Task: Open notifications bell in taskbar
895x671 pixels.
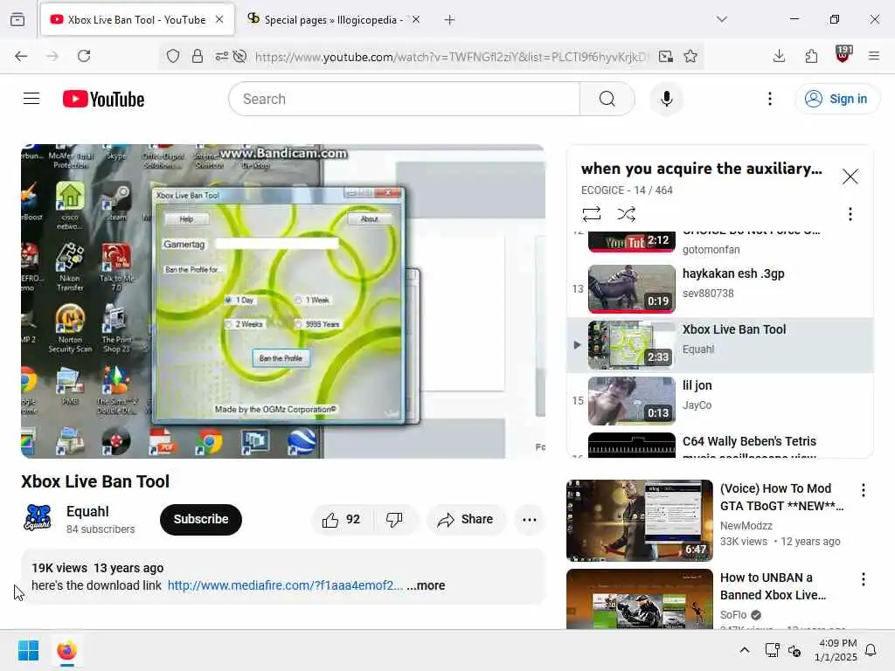Action: click(871, 650)
